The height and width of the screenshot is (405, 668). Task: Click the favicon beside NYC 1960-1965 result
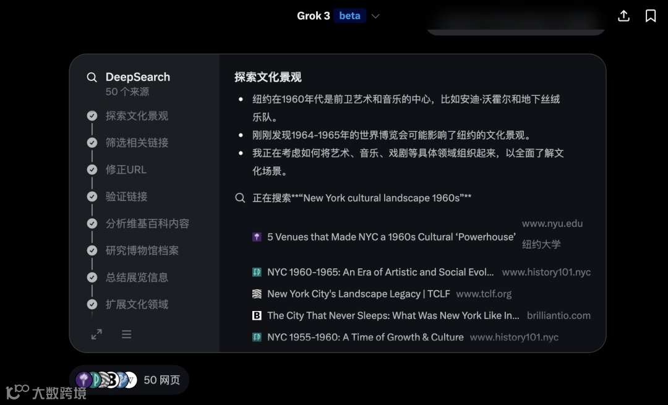coord(257,272)
